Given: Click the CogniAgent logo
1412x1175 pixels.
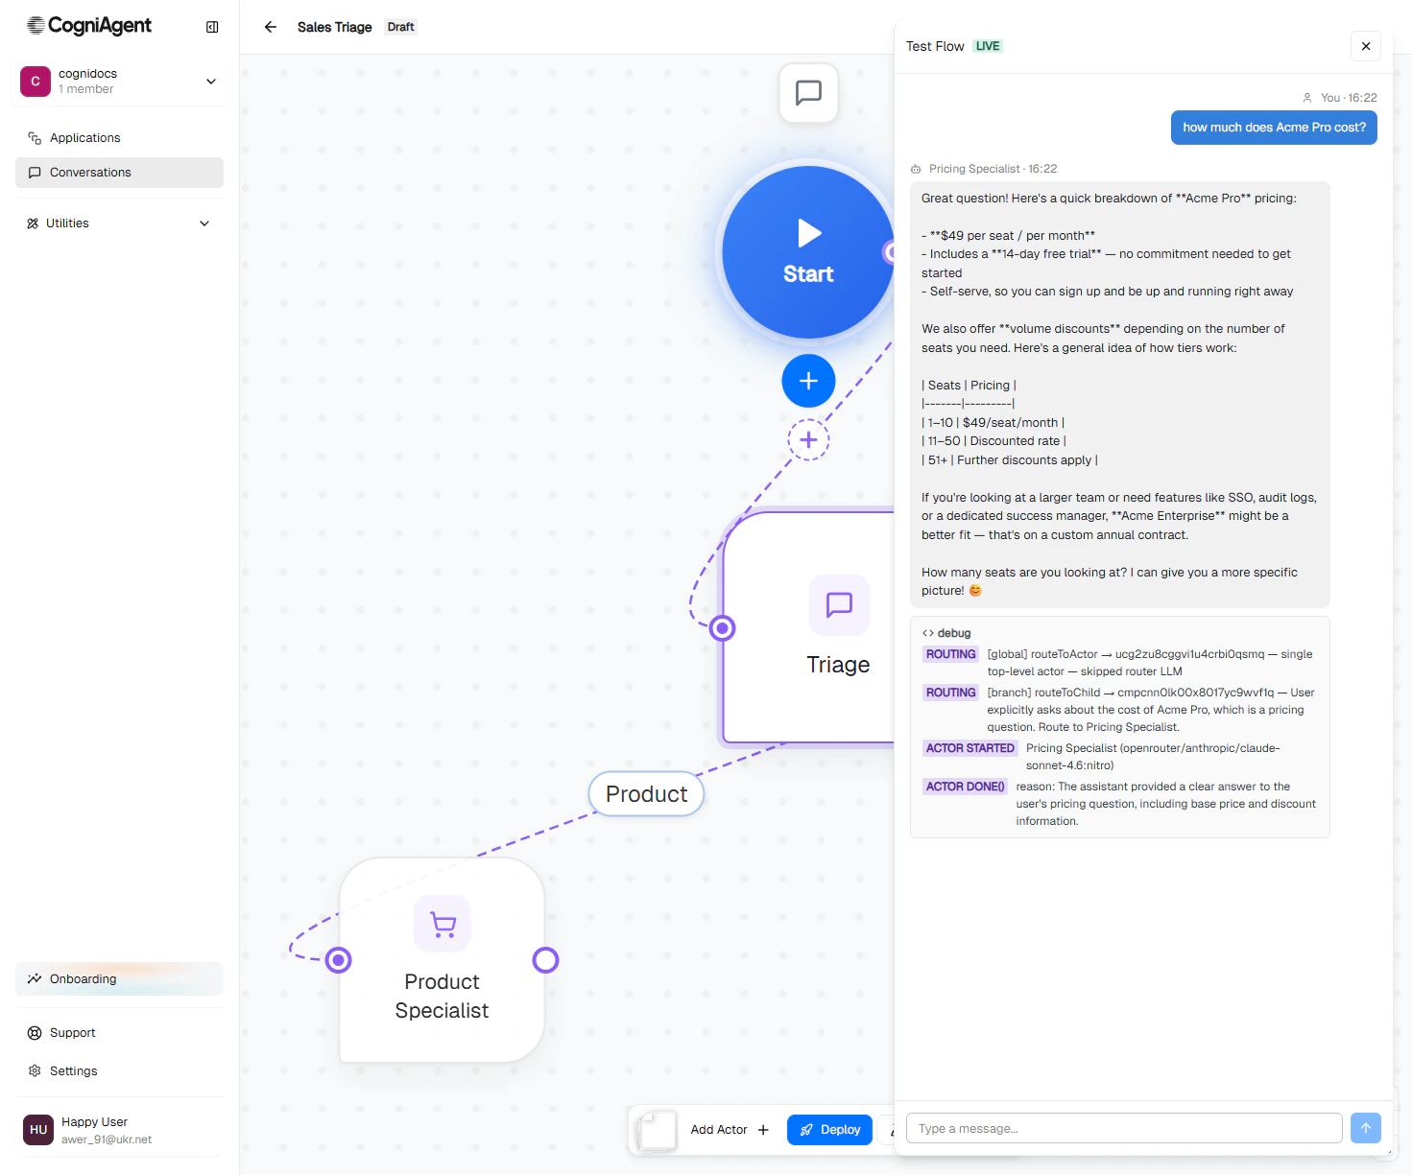Looking at the screenshot, I should 89,26.
